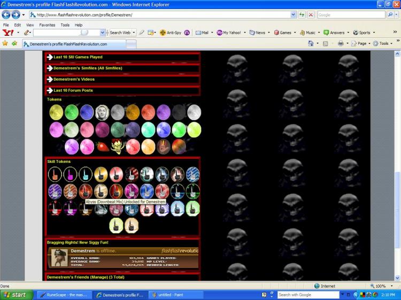
Task: Click the Add to Favorites star-plus icon
Action: 14,43
